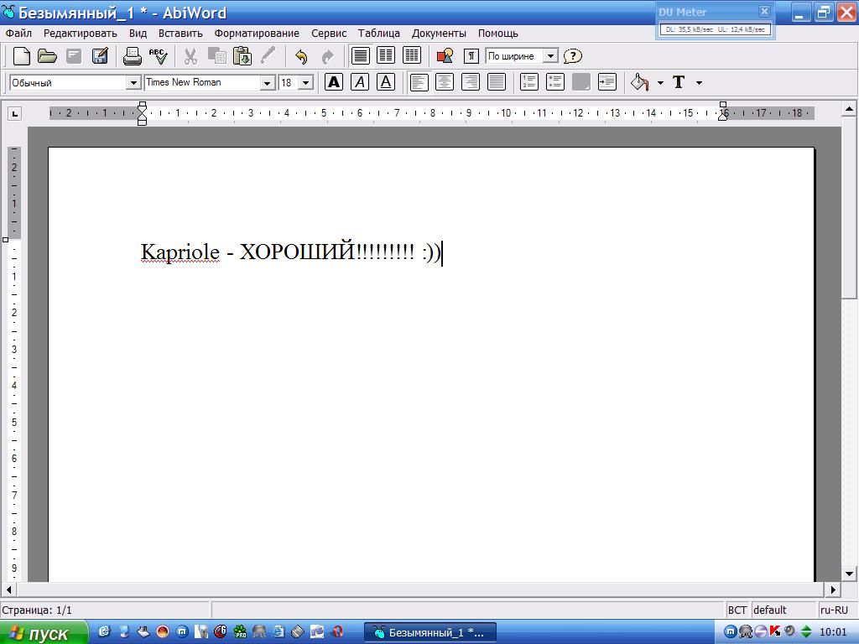Open the Помощь menu

(x=498, y=34)
